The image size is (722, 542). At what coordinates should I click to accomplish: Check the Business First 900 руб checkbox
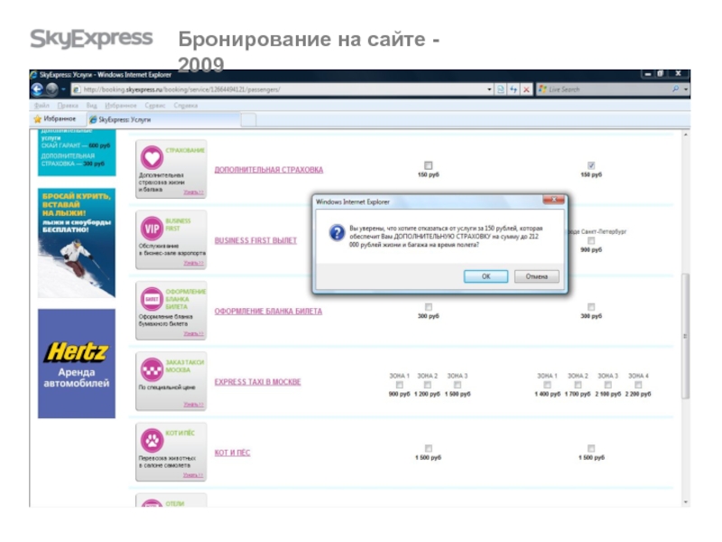point(591,240)
